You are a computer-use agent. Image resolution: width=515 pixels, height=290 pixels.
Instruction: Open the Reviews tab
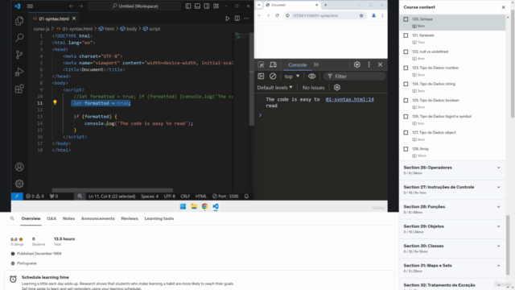pyautogui.click(x=130, y=218)
